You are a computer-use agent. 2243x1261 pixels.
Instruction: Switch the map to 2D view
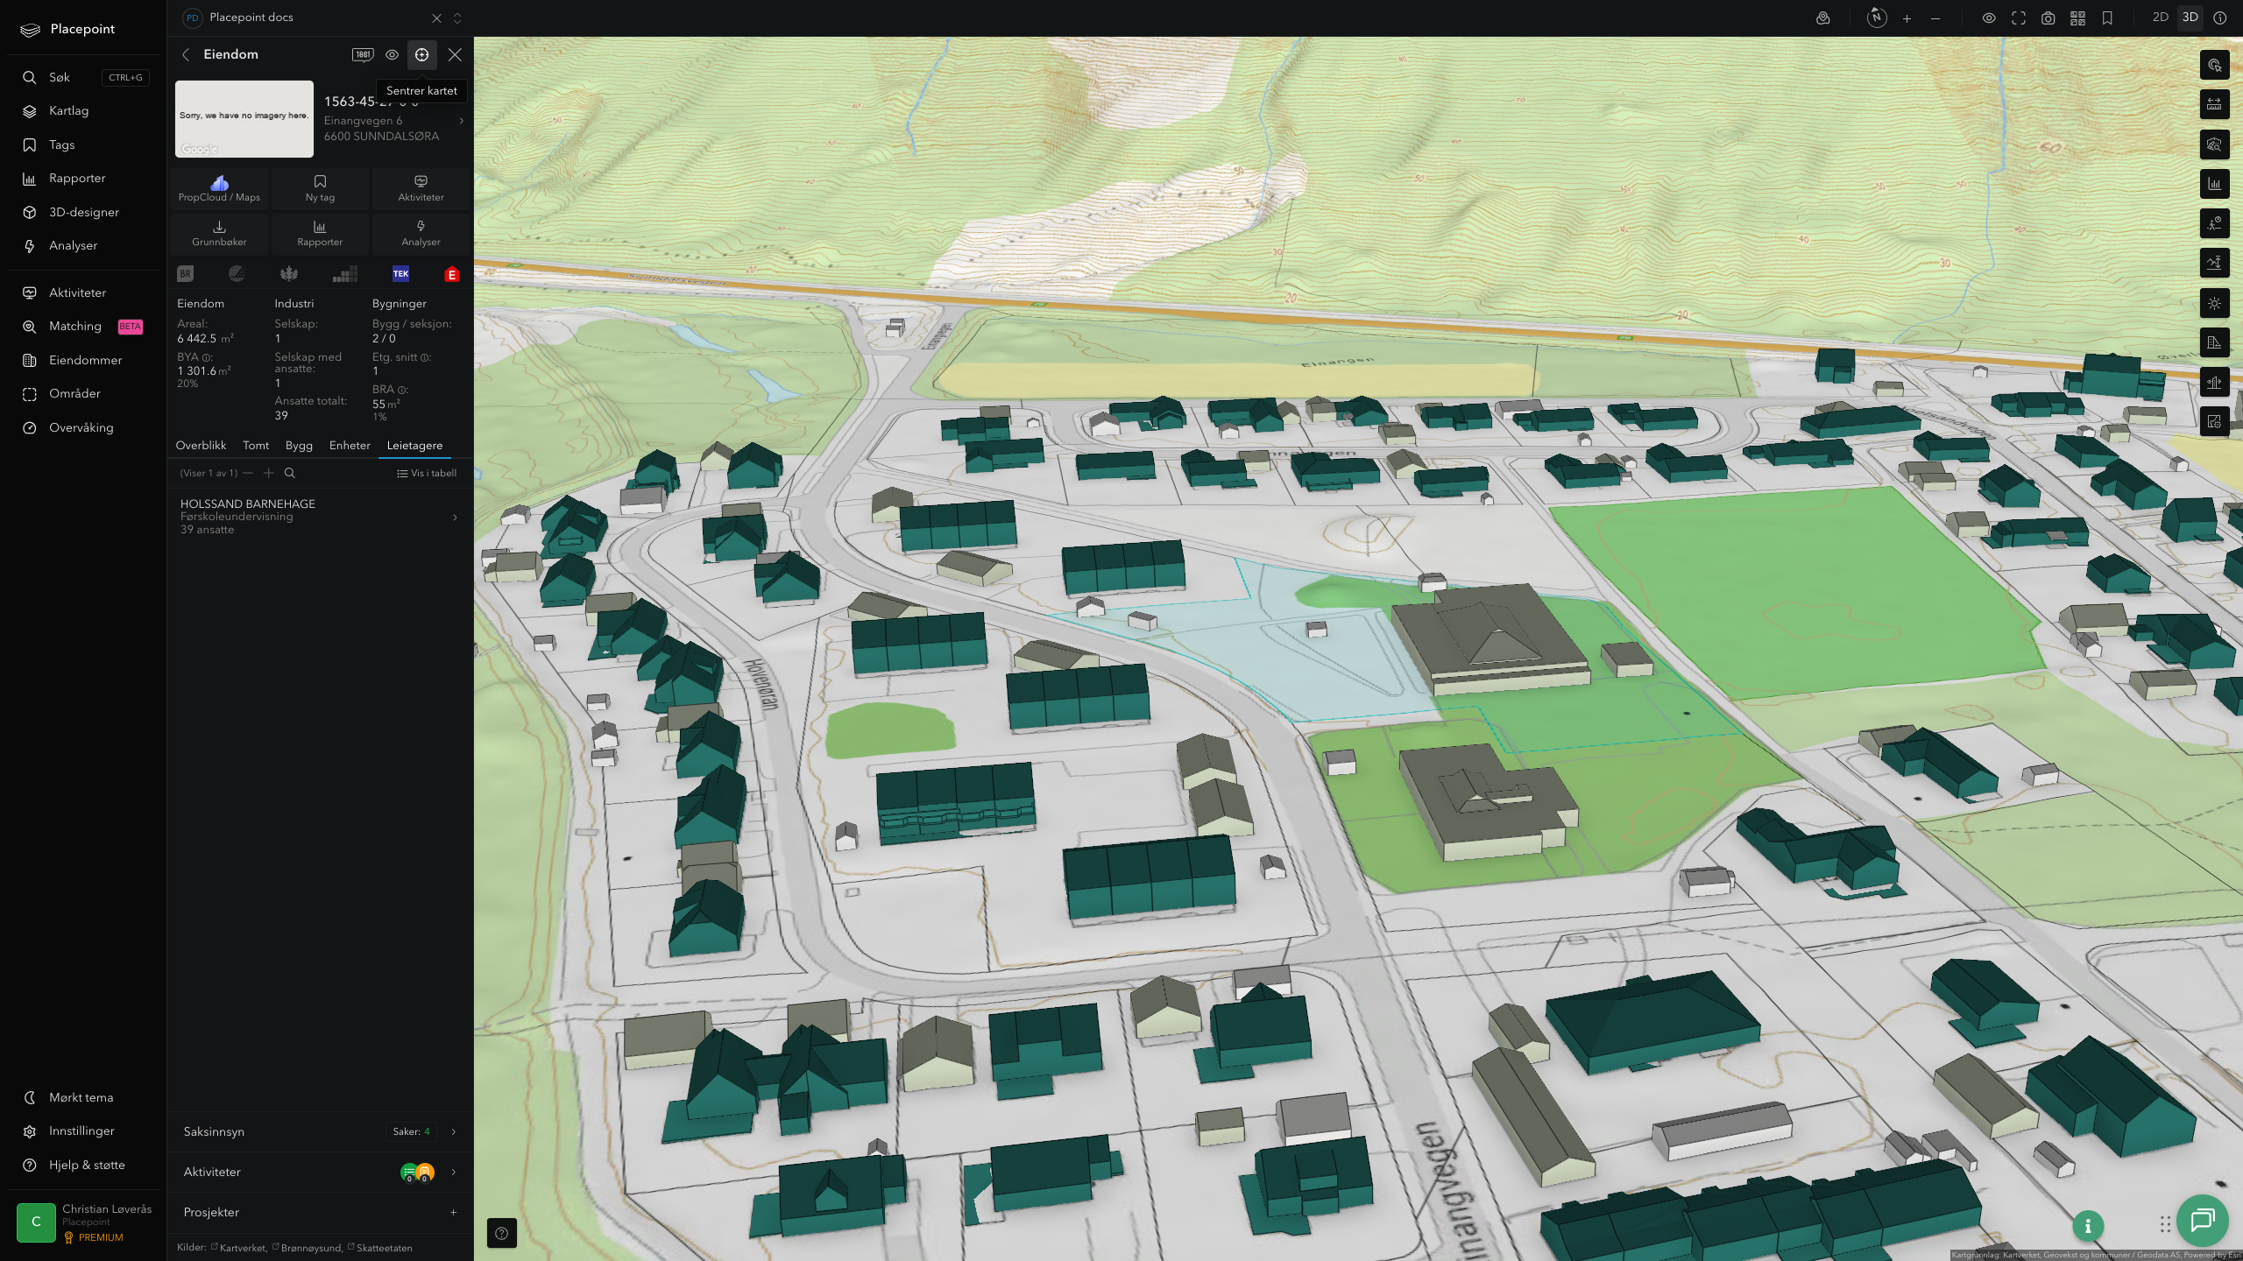2160,18
